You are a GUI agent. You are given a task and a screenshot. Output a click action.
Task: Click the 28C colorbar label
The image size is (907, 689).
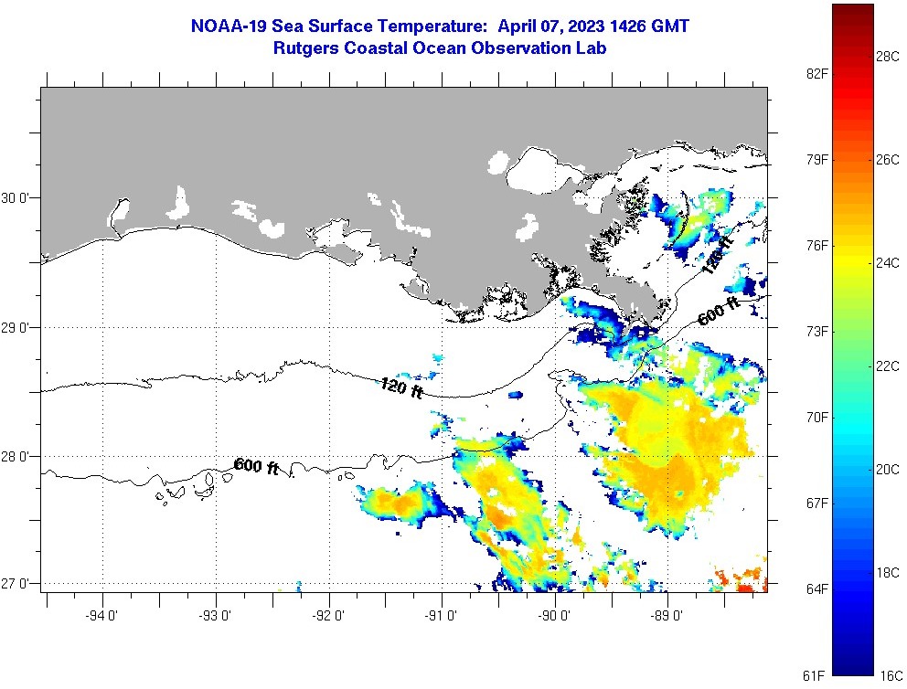click(x=888, y=56)
